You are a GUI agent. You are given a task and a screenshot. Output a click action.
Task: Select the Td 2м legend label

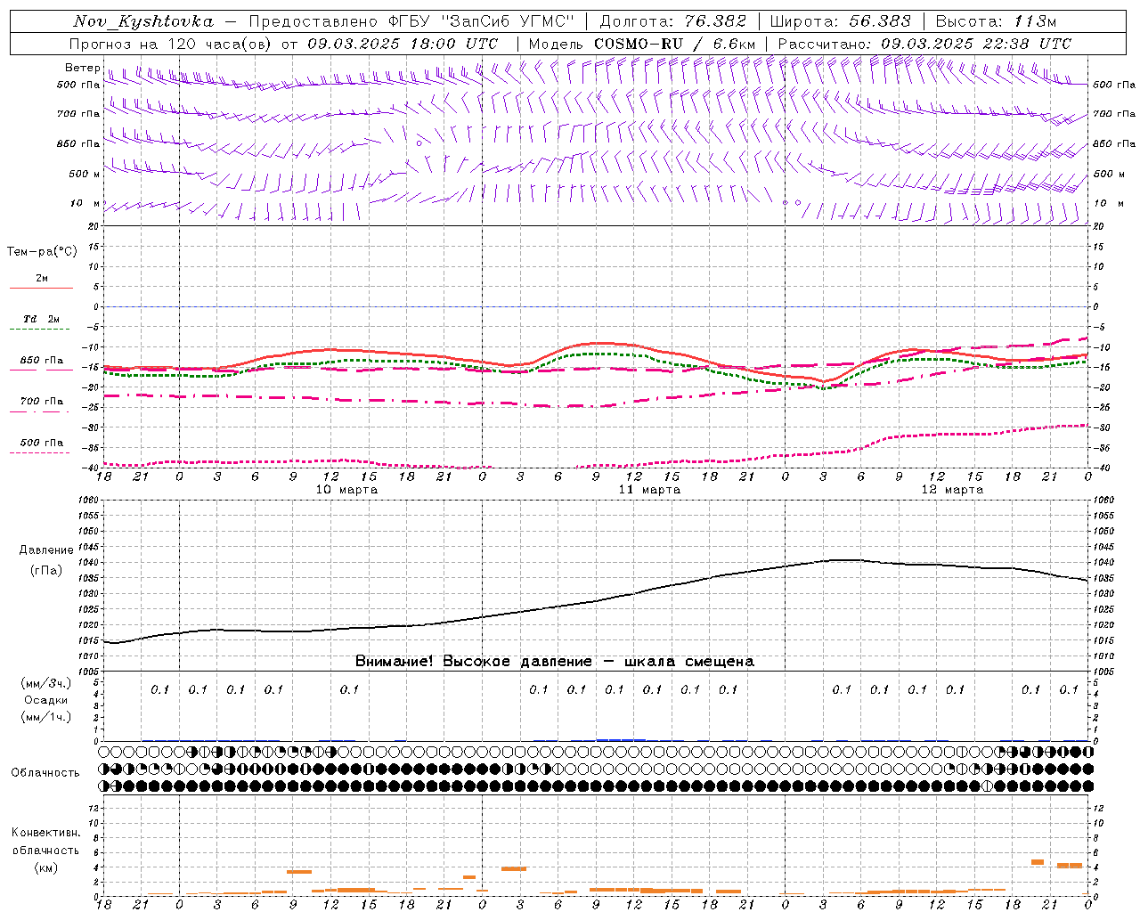coord(42,319)
